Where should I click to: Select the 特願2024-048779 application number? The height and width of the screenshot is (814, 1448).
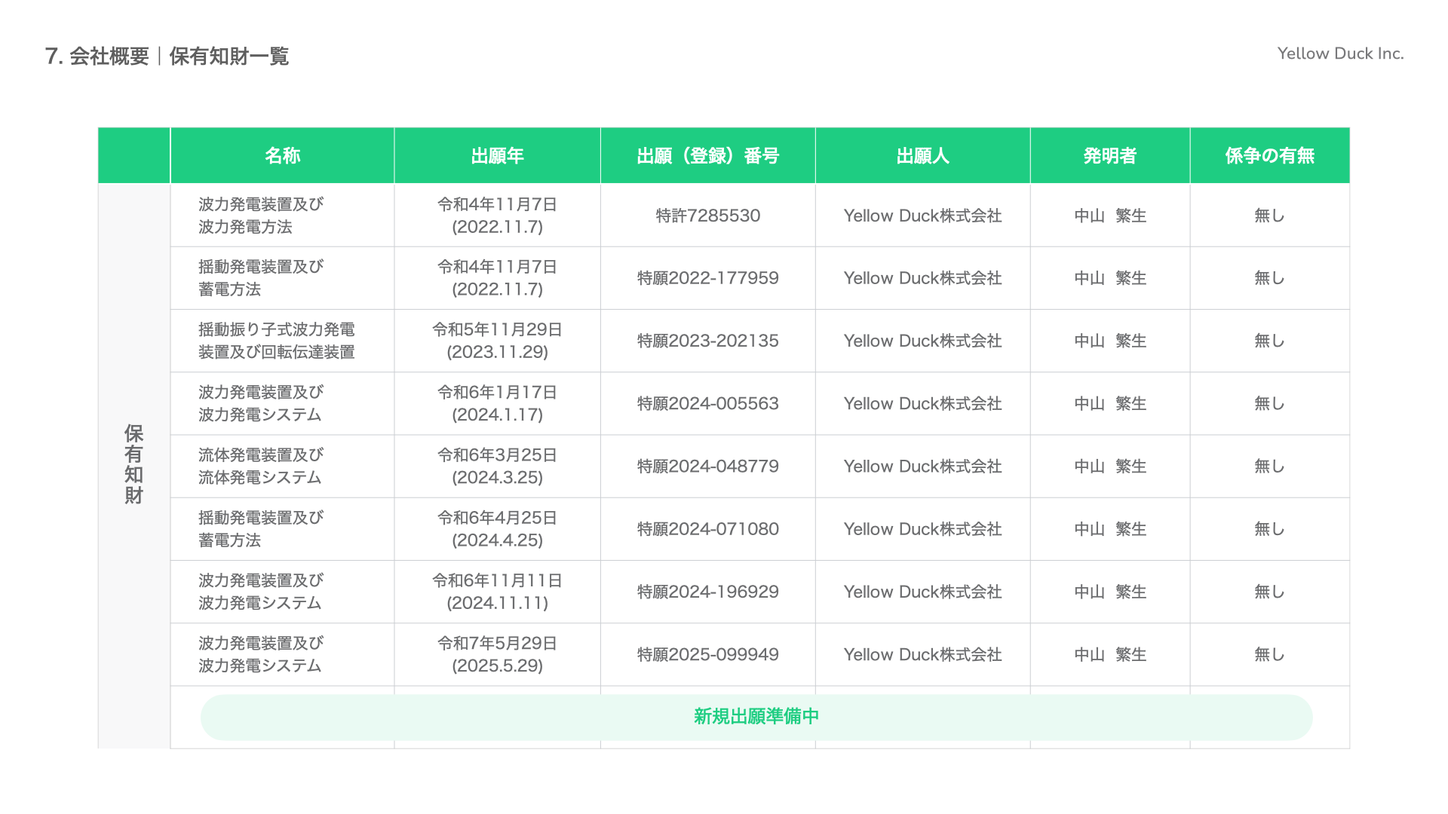[x=707, y=467]
